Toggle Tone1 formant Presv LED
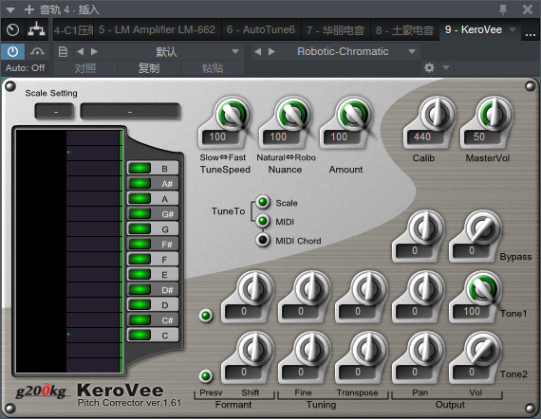Viewport: 541px width, 419px height. [x=206, y=316]
